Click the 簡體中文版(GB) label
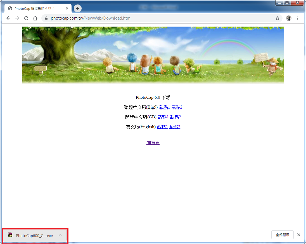The width and height of the screenshot is (306, 244). coord(141,117)
